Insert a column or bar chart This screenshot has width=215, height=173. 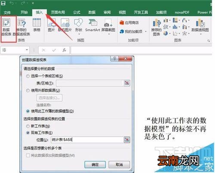click(x=166, y=20)
